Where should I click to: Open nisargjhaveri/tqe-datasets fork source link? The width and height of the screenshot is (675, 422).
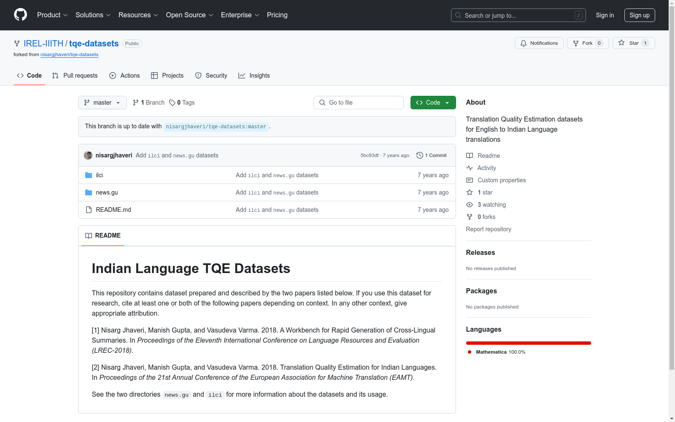point(70,54)
